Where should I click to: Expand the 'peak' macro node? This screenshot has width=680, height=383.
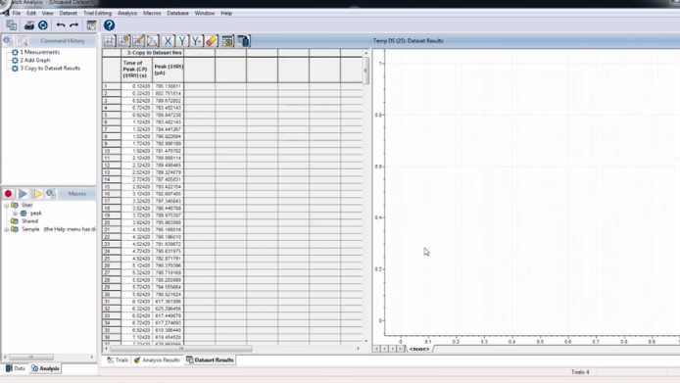tap(15, 214)
